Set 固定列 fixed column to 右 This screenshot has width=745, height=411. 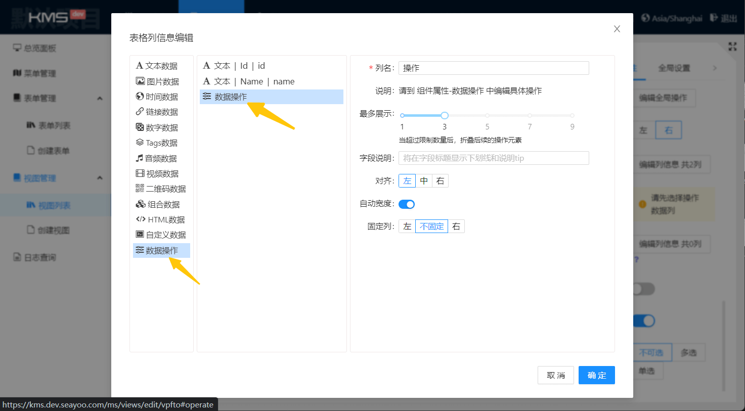click(x=456, y=226)
